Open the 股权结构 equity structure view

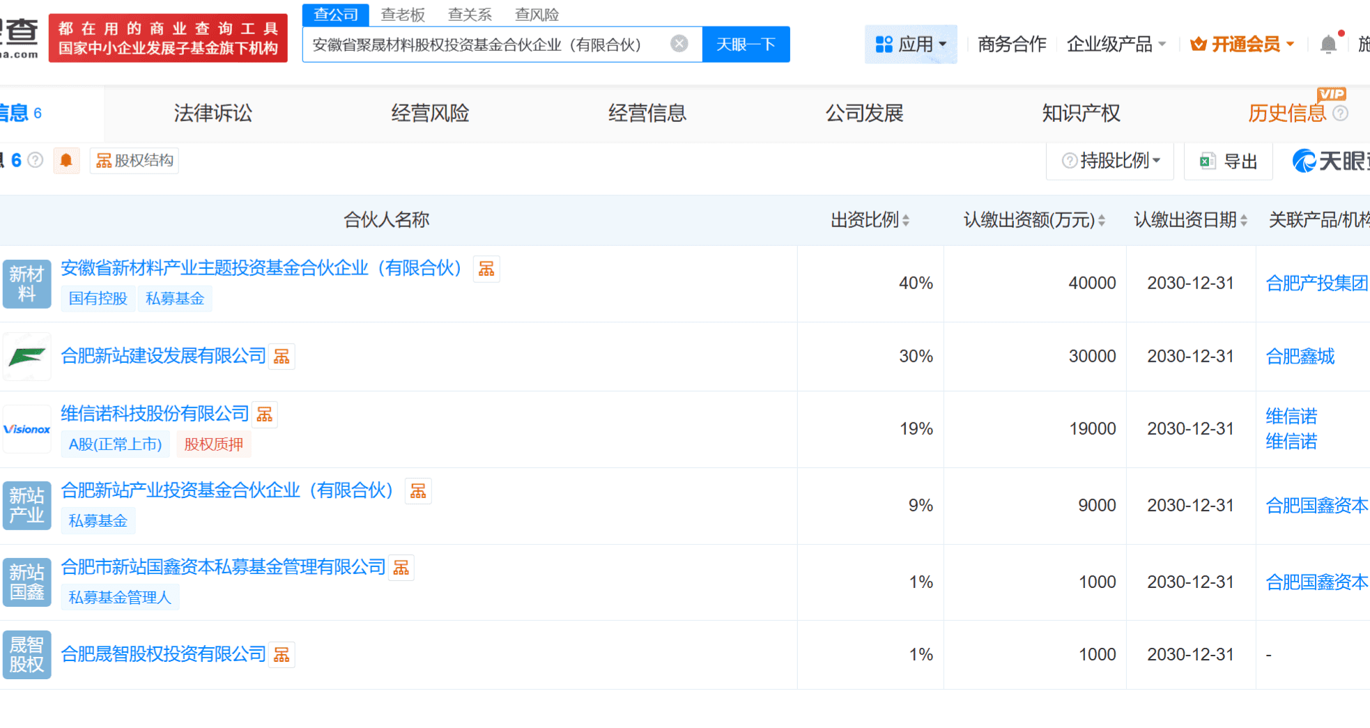(x=134, y=160)
